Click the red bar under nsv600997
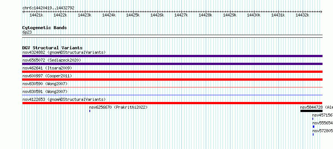The image size is (333, 149). tap(172, 80)
